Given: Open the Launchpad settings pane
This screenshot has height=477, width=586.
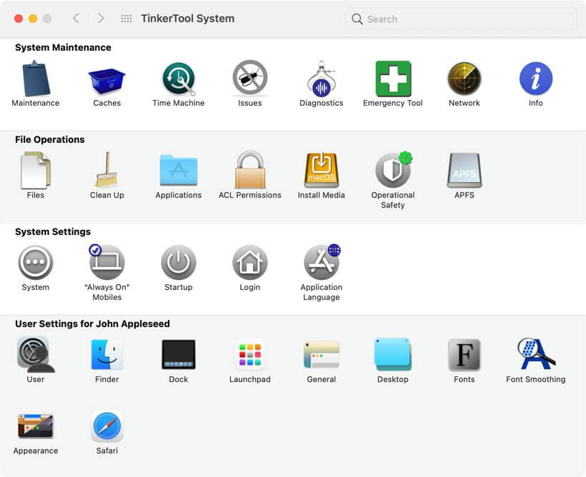Looking at the screenshot, I should 249,355.
